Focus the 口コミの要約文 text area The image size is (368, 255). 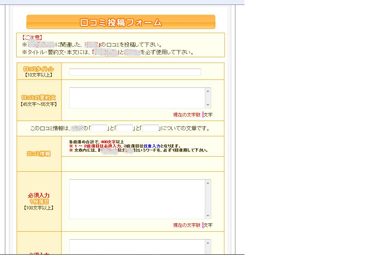point(137,98)
